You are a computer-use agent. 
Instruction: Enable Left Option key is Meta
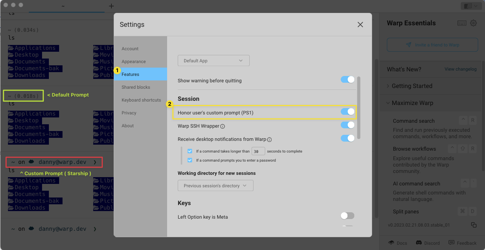click(347, 215)
